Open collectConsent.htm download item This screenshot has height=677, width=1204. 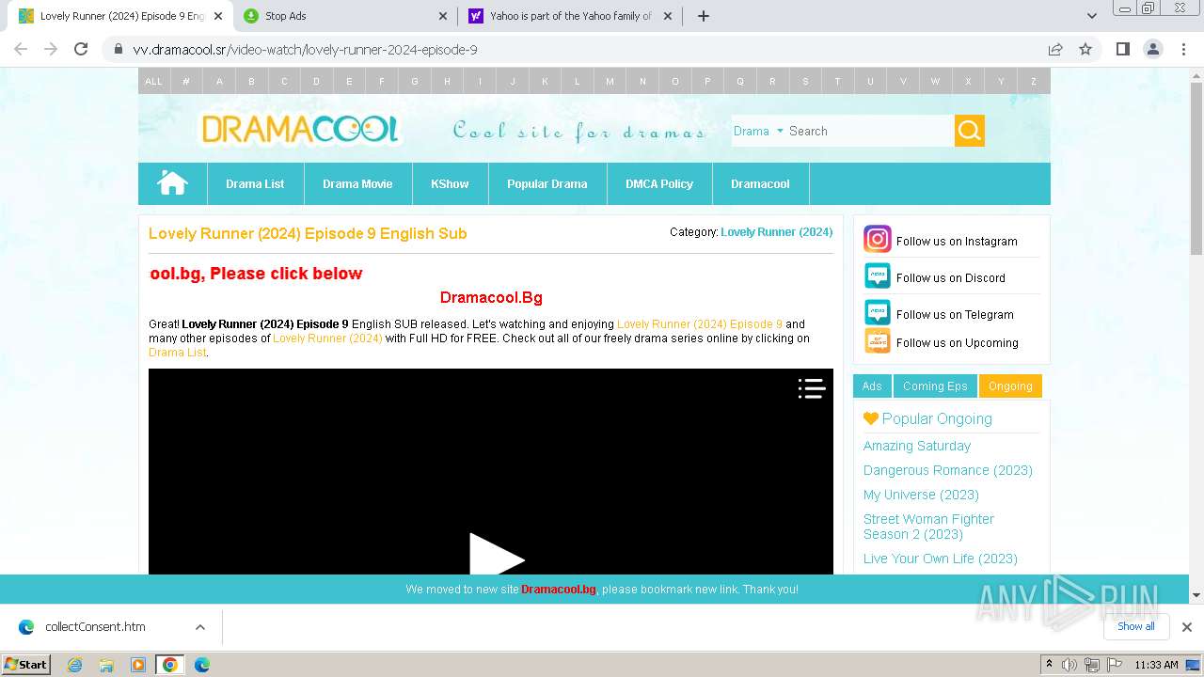95,626
